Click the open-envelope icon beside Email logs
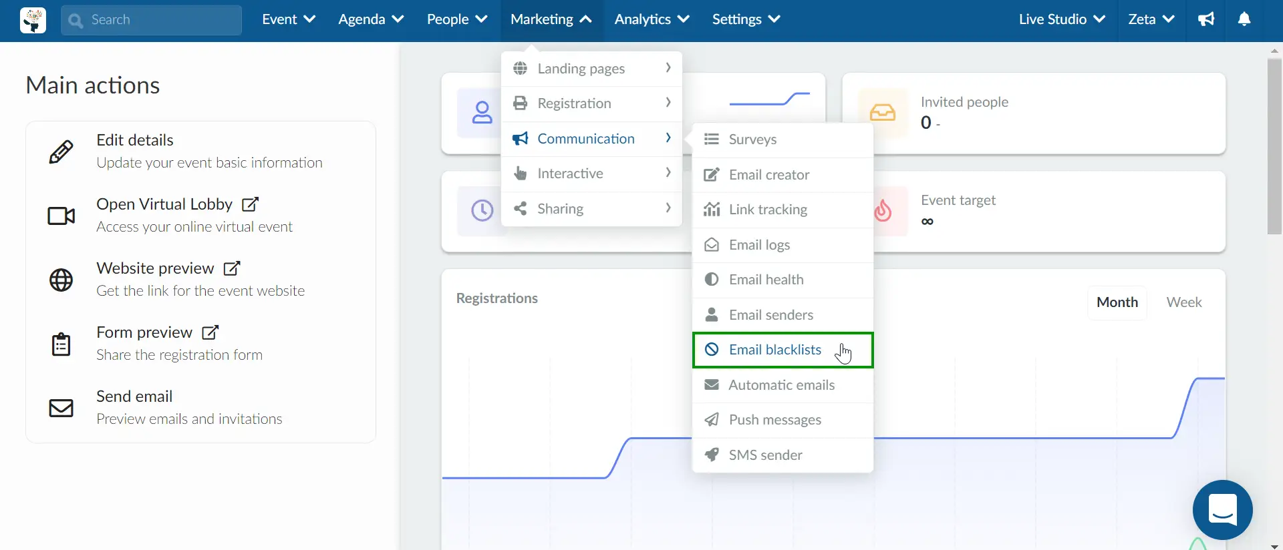 coord(712,244)
